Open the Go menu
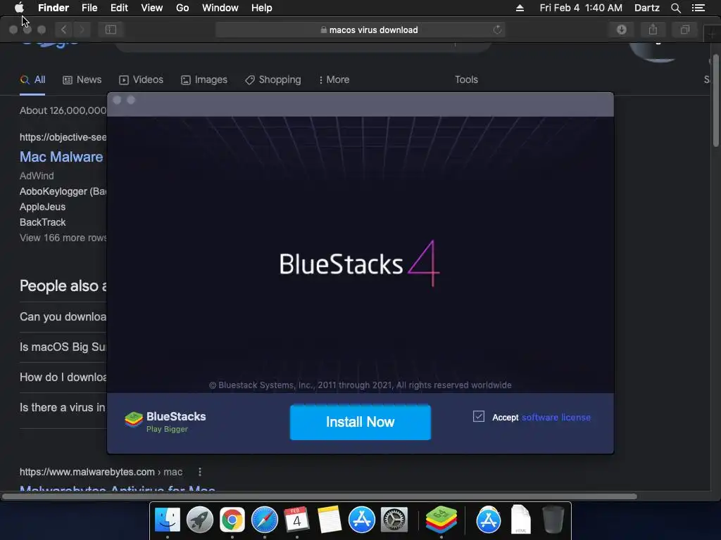 pos(182,8)
